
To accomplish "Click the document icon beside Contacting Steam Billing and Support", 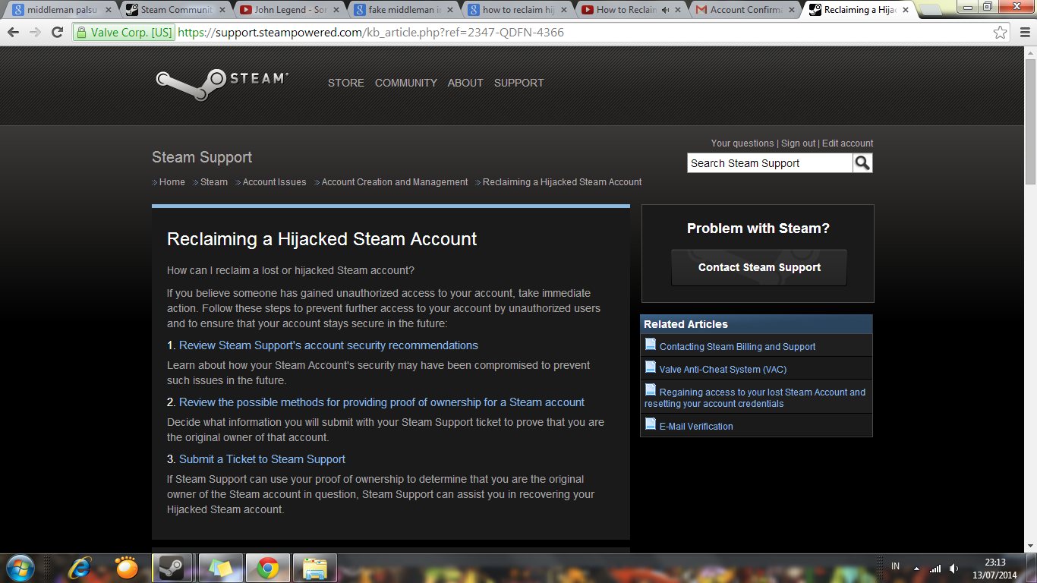I will (x=650, y=345).
